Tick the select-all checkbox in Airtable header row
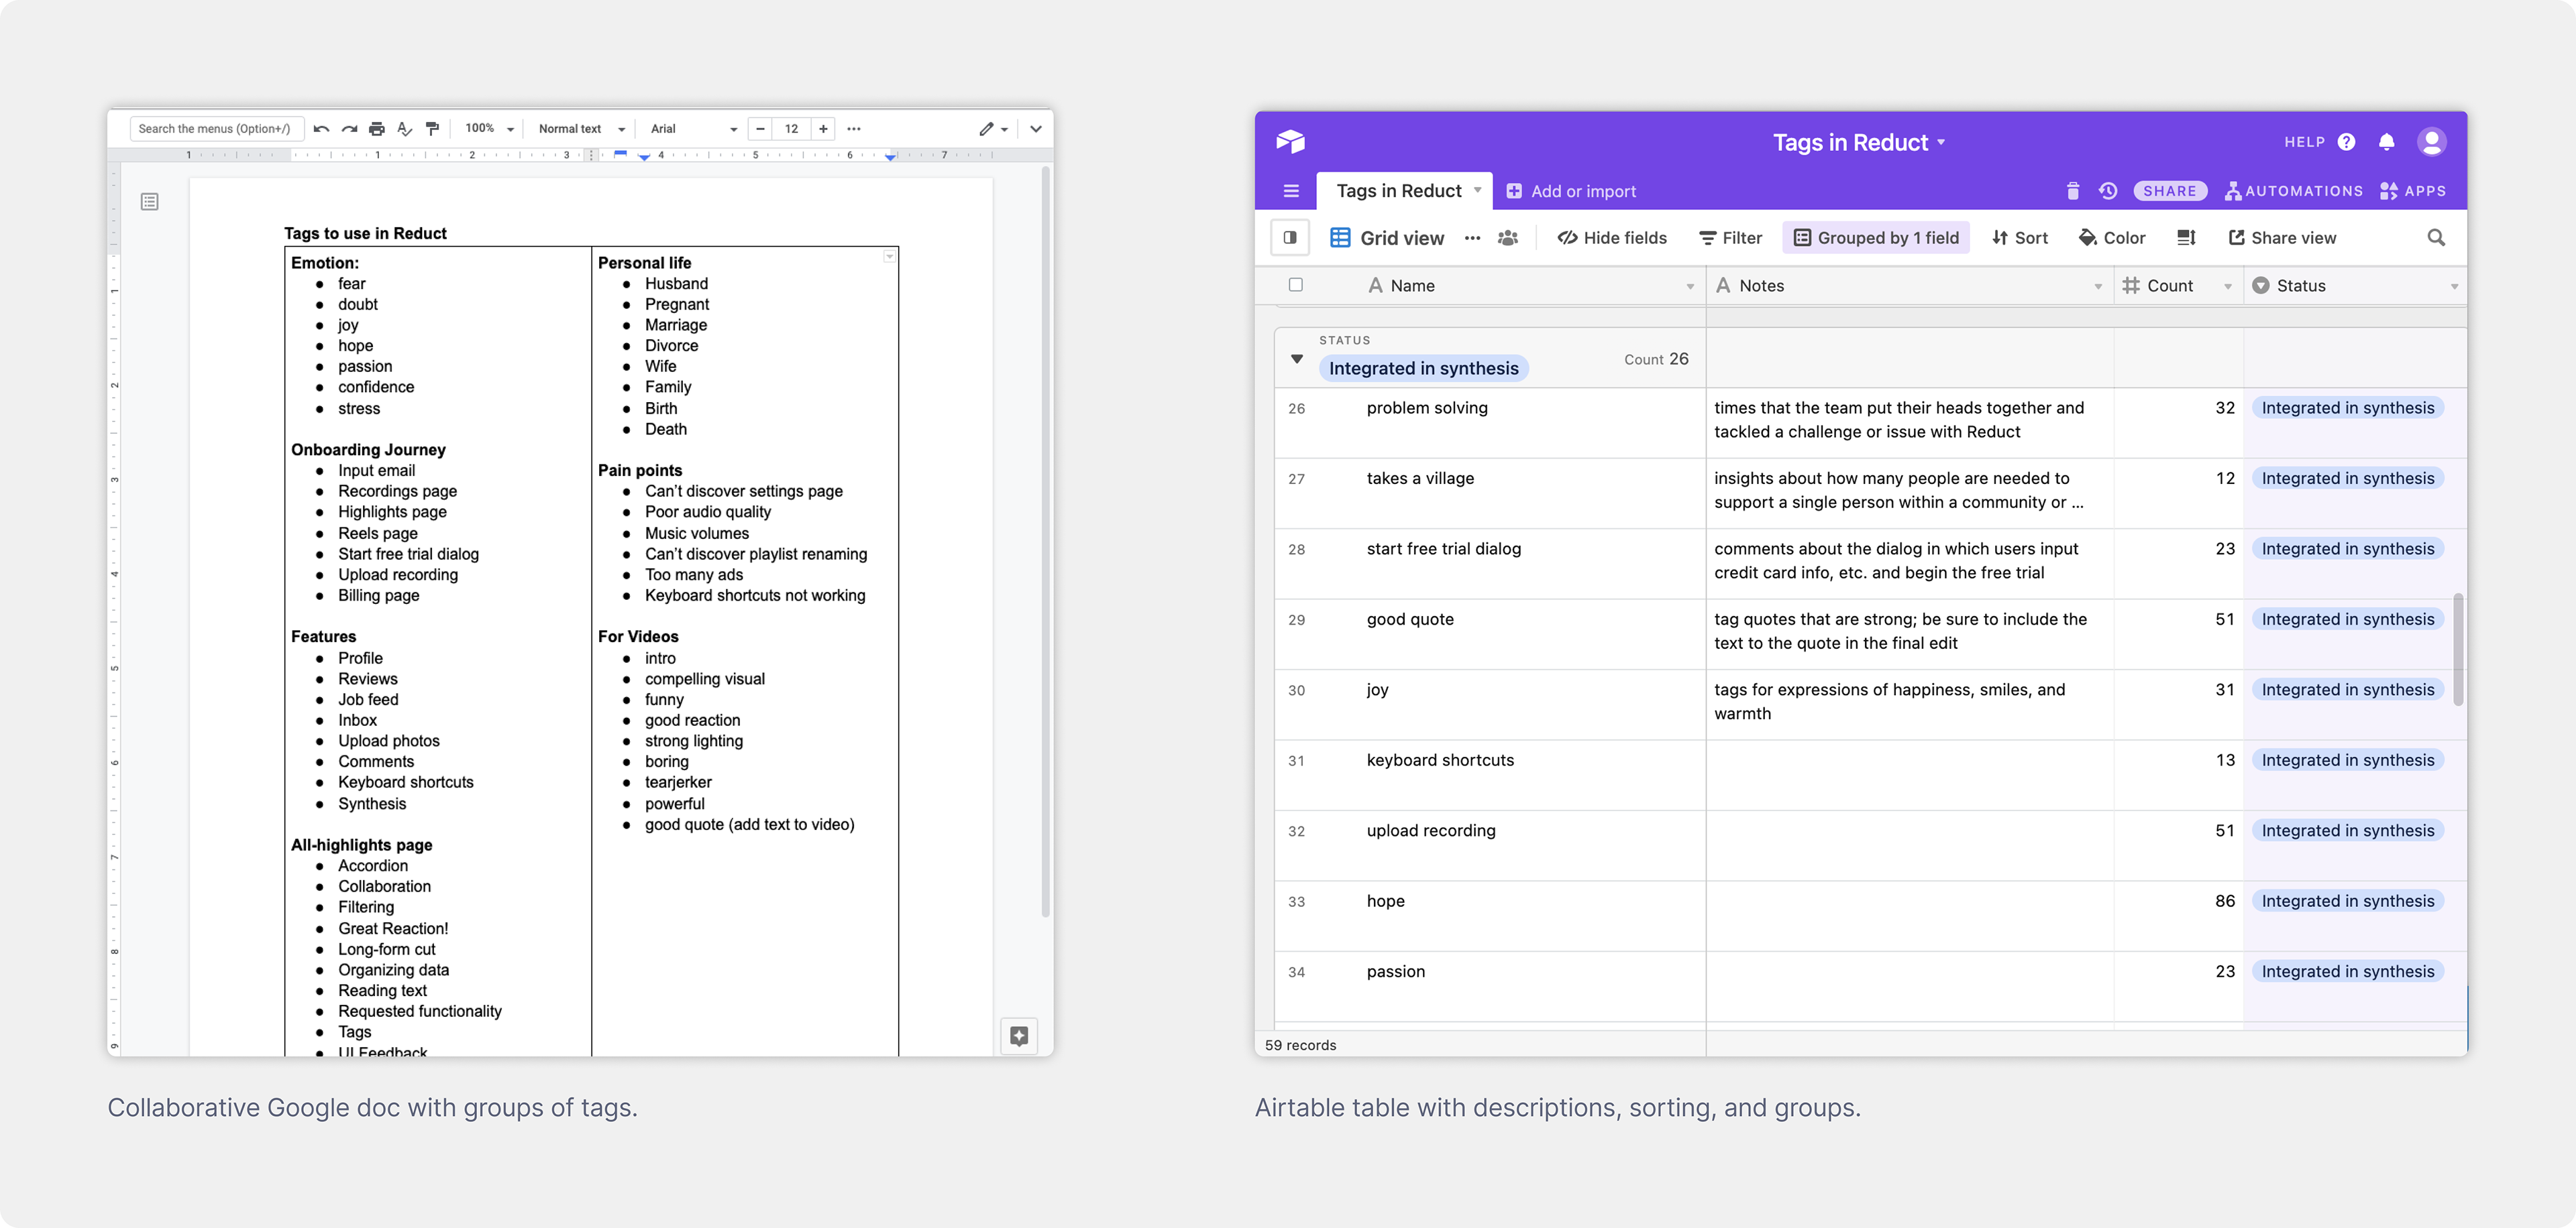The image size is (2576, 1228). point(1296,285)
